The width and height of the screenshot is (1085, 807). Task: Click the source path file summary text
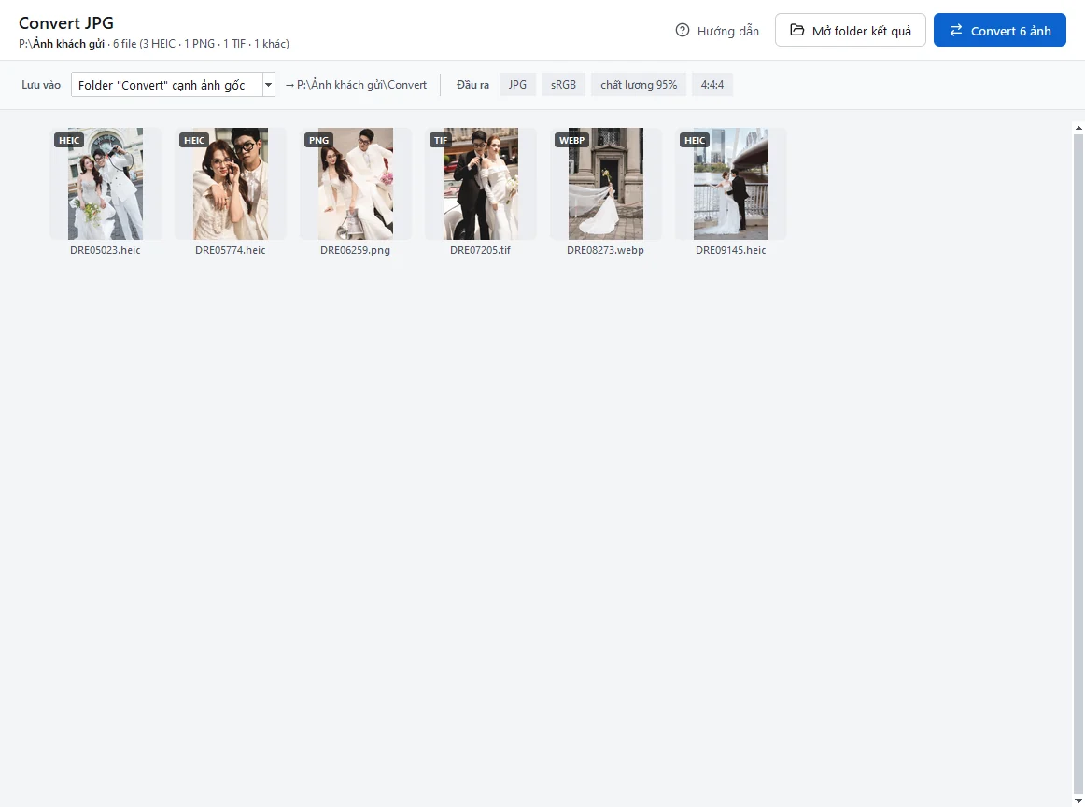154,44
